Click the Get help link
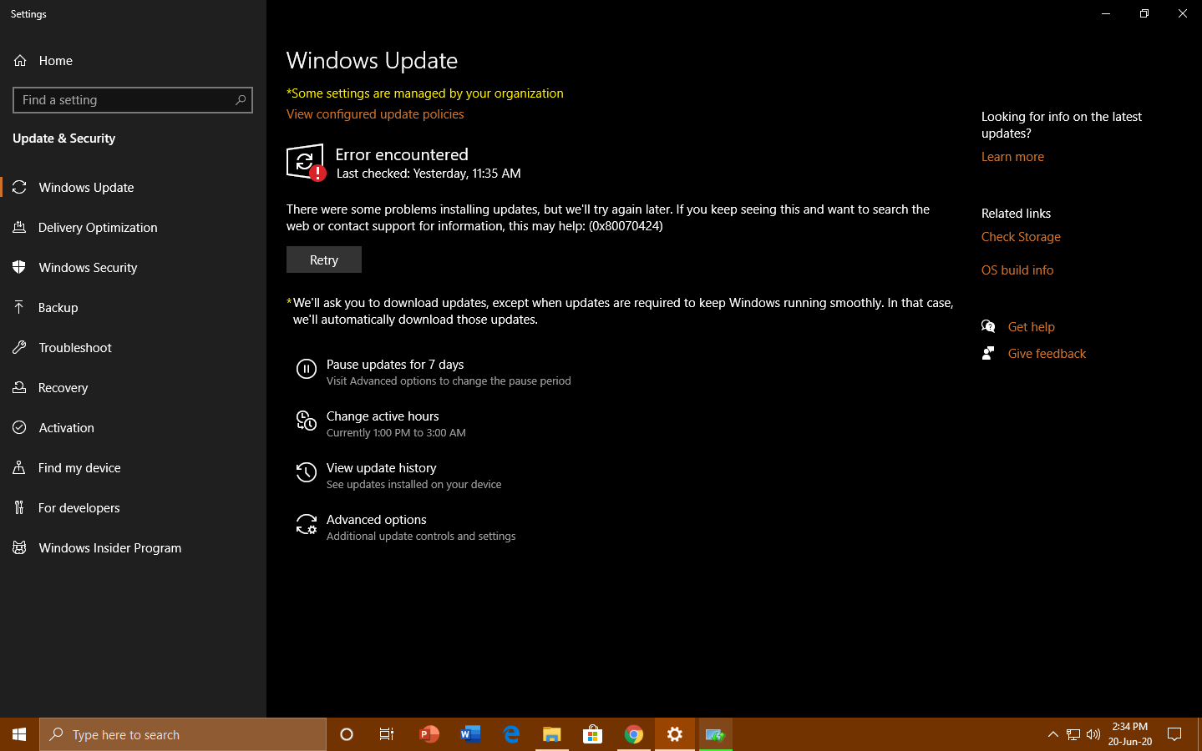 1031,327
